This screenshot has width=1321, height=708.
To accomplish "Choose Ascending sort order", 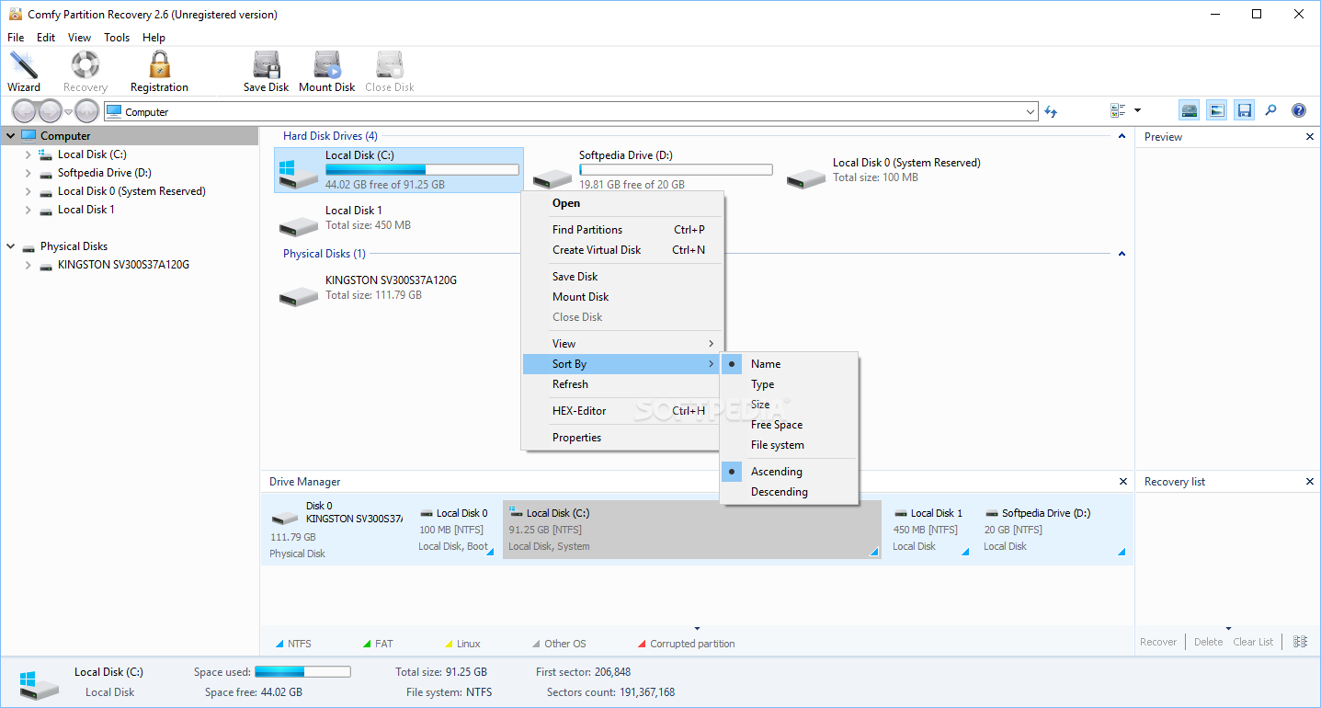I will 790,472.
